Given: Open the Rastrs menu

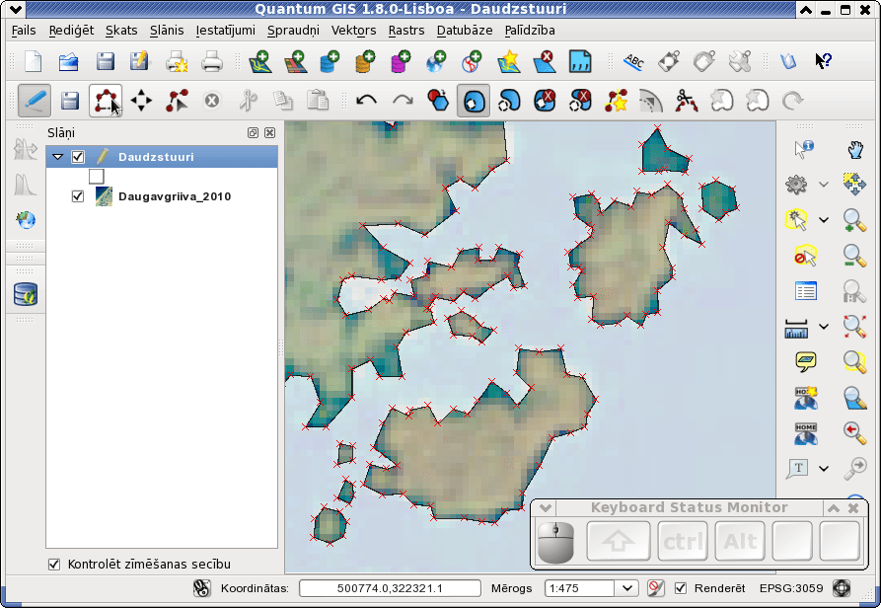Looking at the screenshot, I should click(406, 31).
